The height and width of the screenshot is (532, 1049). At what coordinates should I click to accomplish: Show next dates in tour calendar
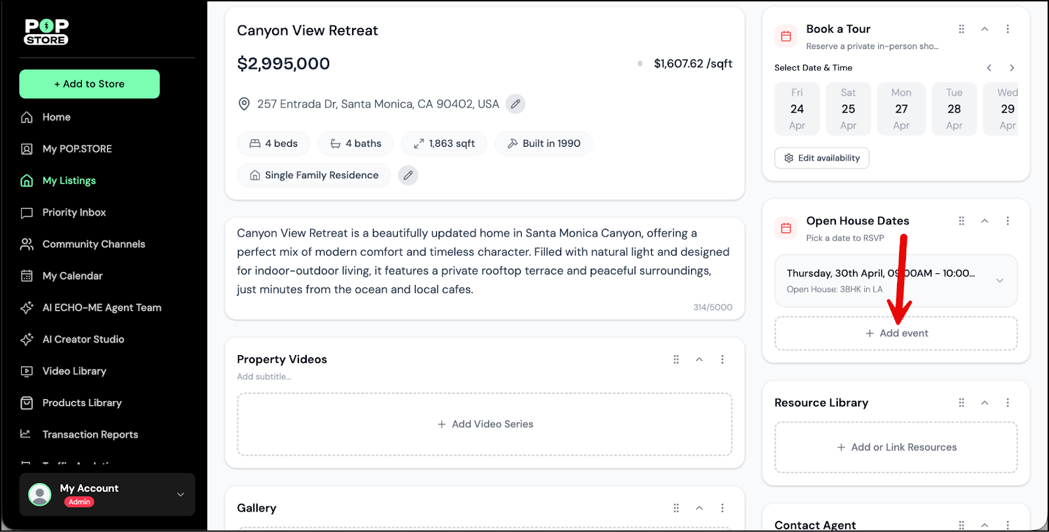coord(1012,68)
